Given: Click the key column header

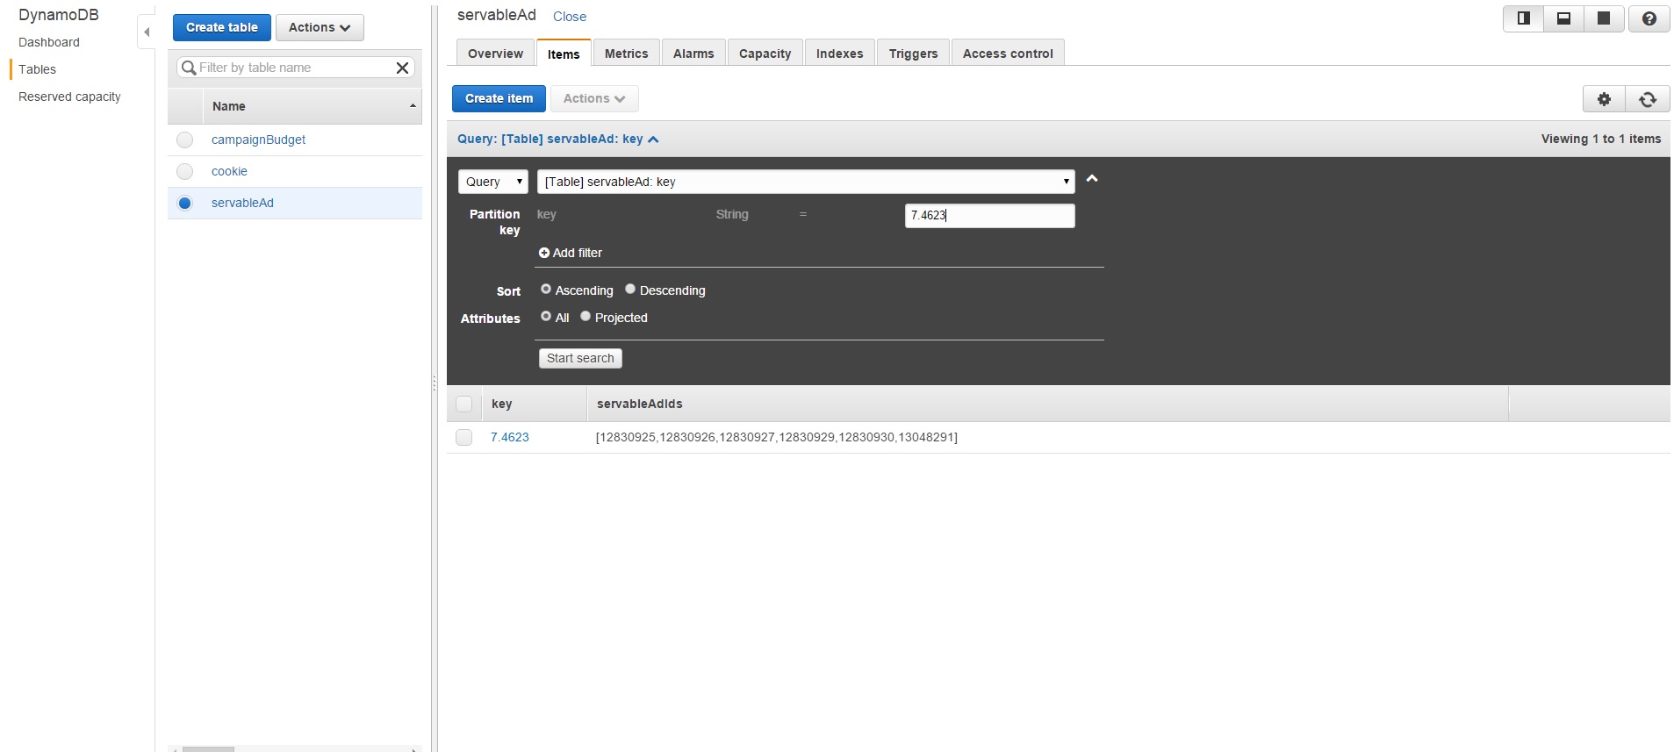Looking at the screenshot, I should (534, 404).
